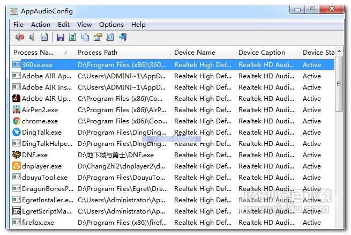The width and height of the screenshot is (351, 235).
Task: Copy selected items toolbar icon
Action: point(85,37)
